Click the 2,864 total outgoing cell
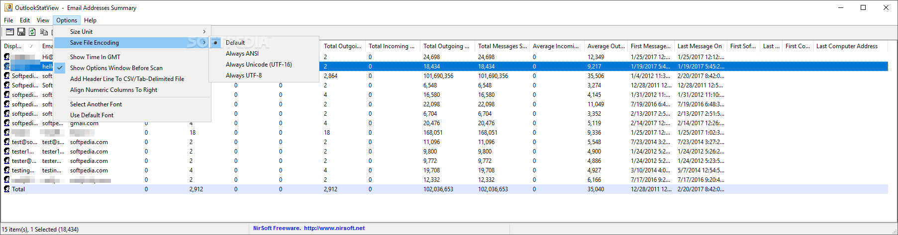Image resolution: width=898 pixels, height=235 pixels. (x=331, y=76)
